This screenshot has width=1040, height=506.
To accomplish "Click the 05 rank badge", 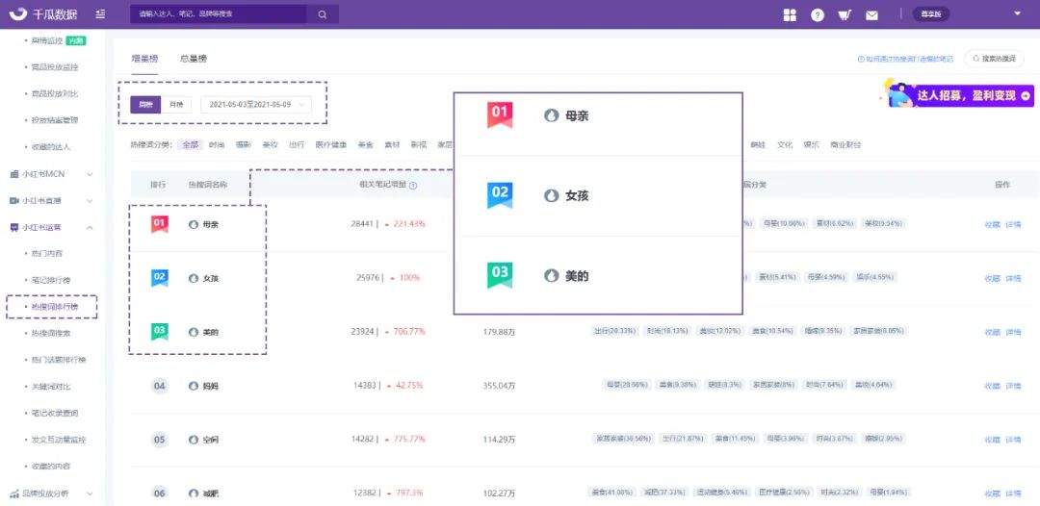I will (x=159, y=439).
